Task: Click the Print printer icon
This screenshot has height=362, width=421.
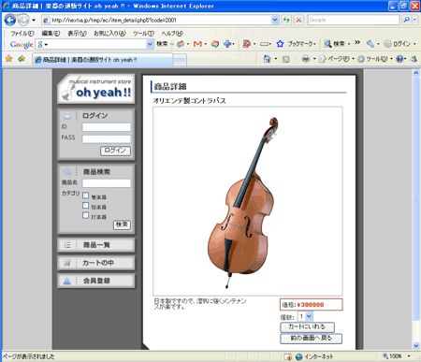Action: [x=306, y=59]
